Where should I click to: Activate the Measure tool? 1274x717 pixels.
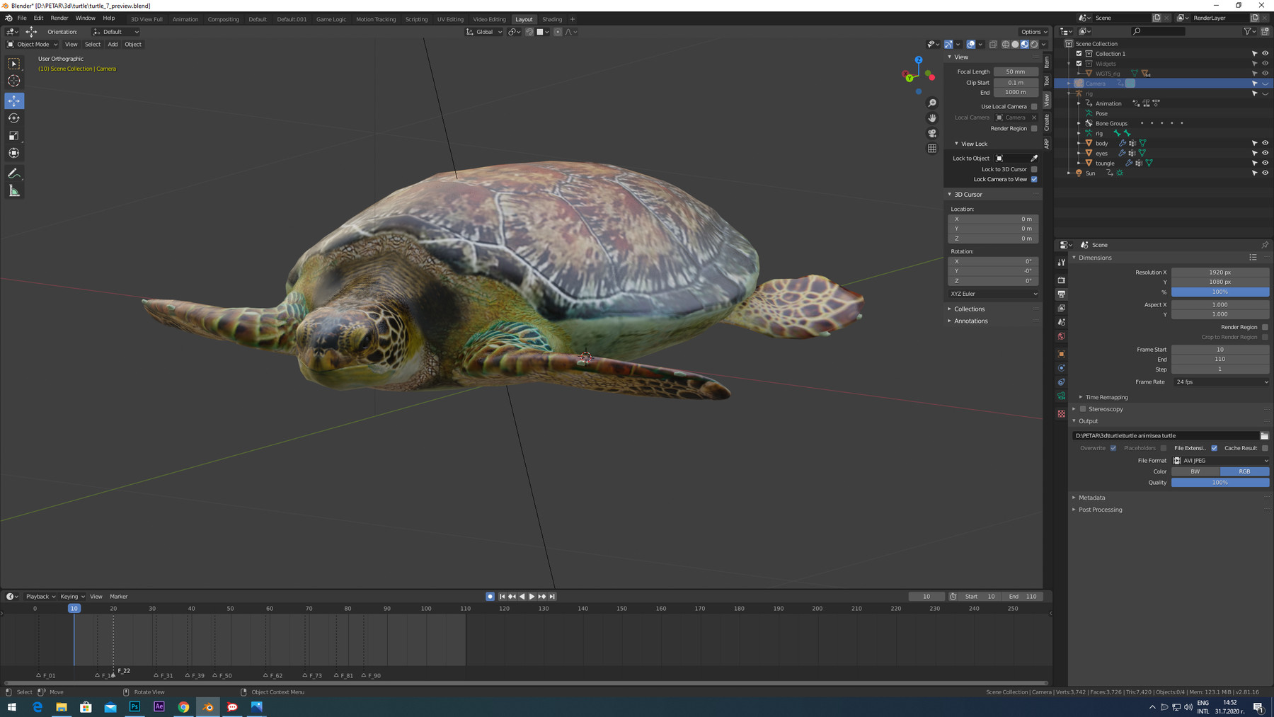[14, 190]
